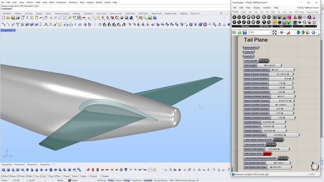Click the Rhino Print icon in Standard toolbar
This screenshot has height=182, width=324.
pos(18,18)
